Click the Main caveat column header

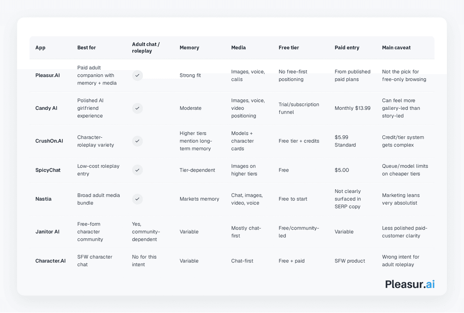point(396,48)
